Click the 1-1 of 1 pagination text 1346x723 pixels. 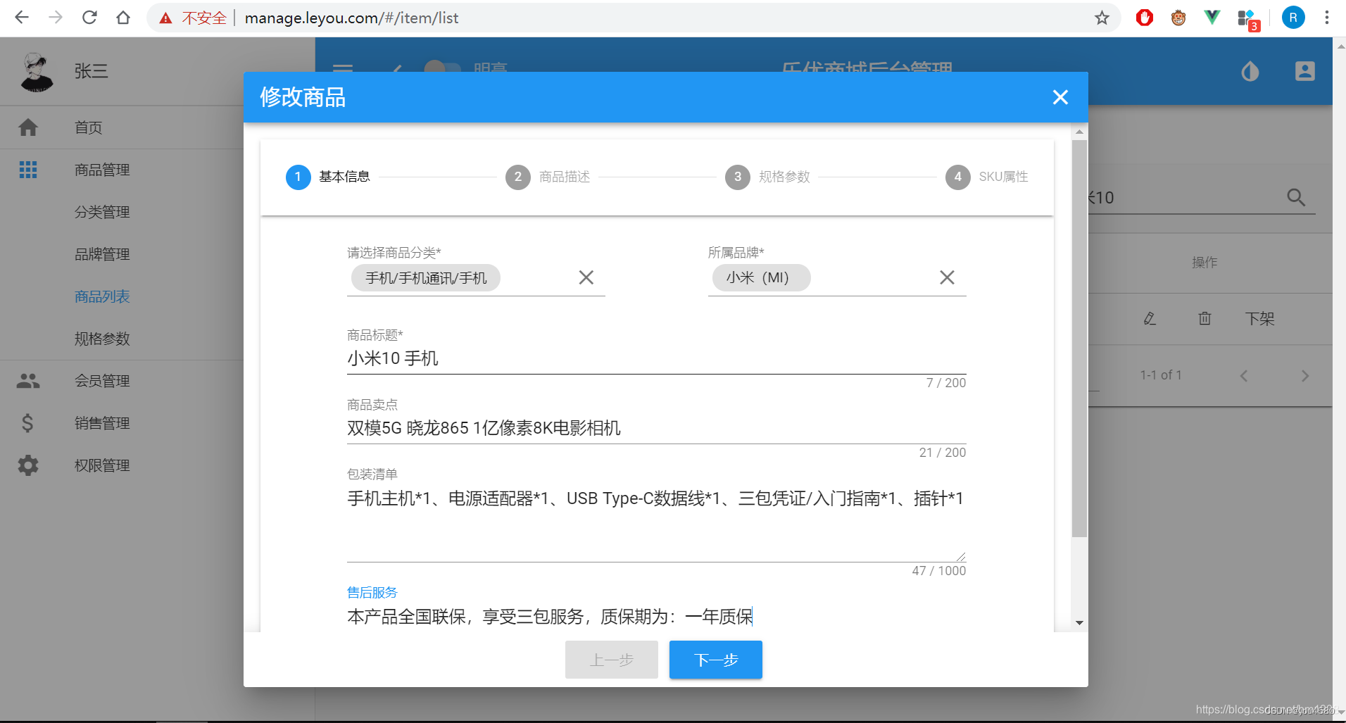(1161, 375)
